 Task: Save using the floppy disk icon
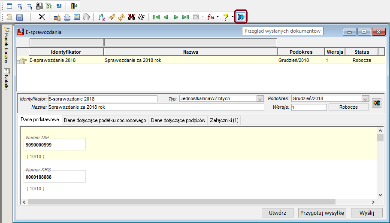pyautogui.click(x=19, y=17)
